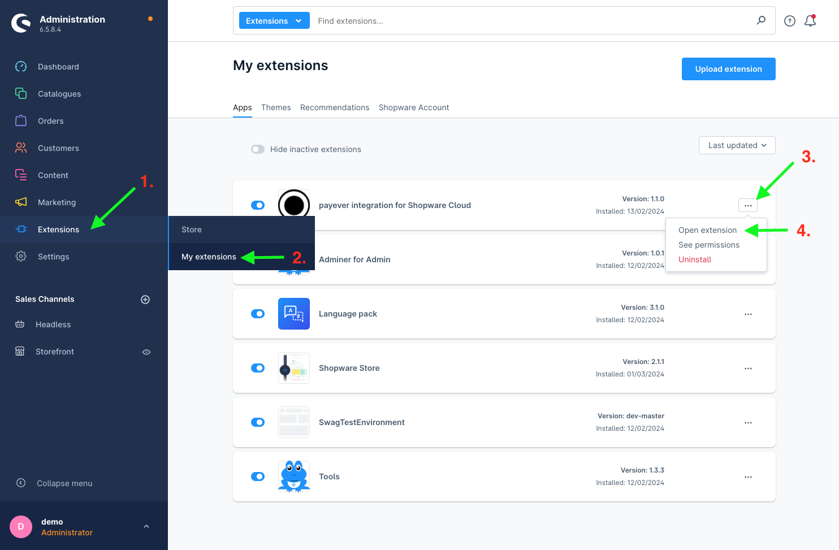This screenshot has width=839, height=550.
Task: Click the Find extensions search field
Action: [x=531, y=21]
